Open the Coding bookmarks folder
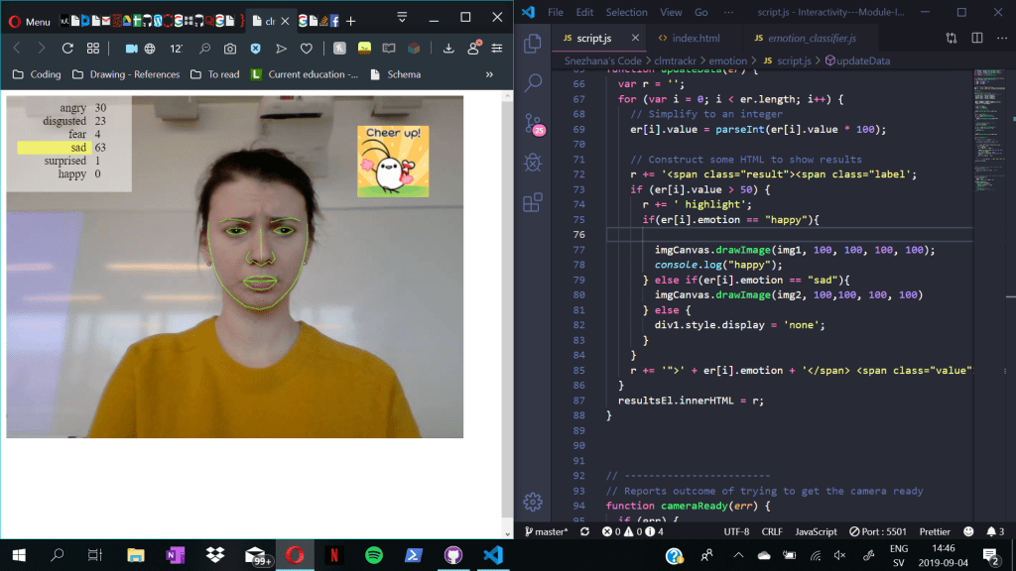 (x=37, y=74)
